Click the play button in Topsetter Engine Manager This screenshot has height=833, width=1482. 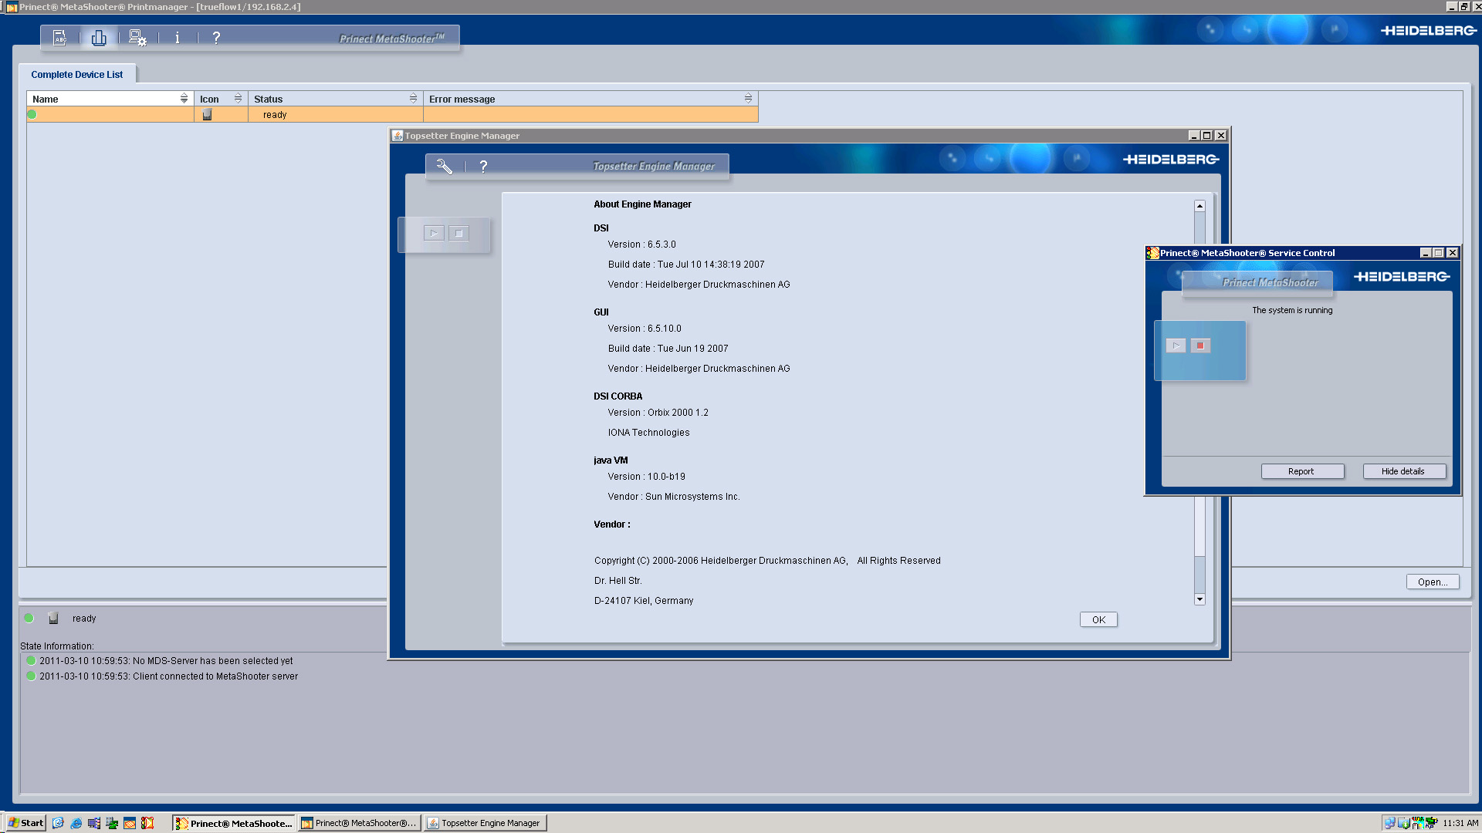click(434, 233)
